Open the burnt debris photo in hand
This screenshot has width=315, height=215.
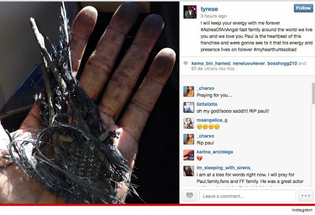coord(90,103)
